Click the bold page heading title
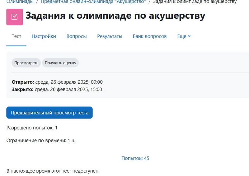 tap(115, 16)
